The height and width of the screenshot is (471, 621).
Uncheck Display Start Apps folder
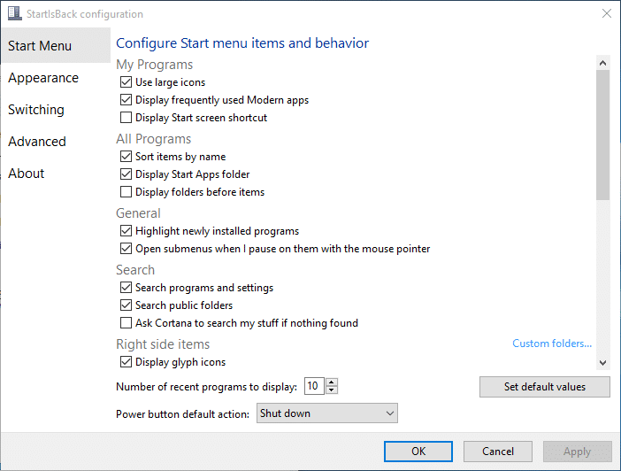126,174
